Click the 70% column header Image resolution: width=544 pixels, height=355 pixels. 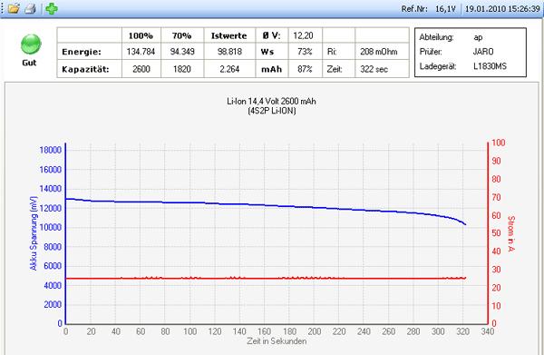pyautogui.click(x=182, y=35)
